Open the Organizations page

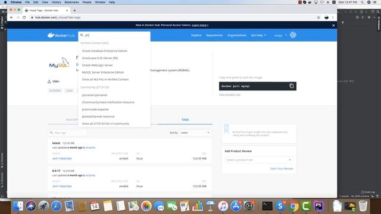pos(237,35)
